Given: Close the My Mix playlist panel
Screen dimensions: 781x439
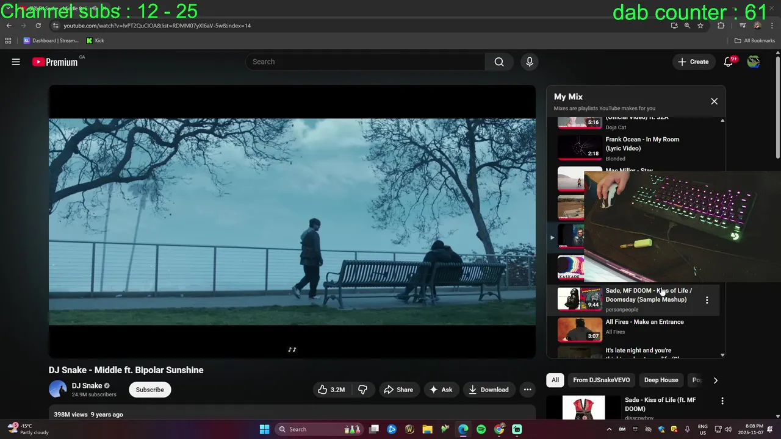Looking at the screenshot, I should [x=714, y=101].
